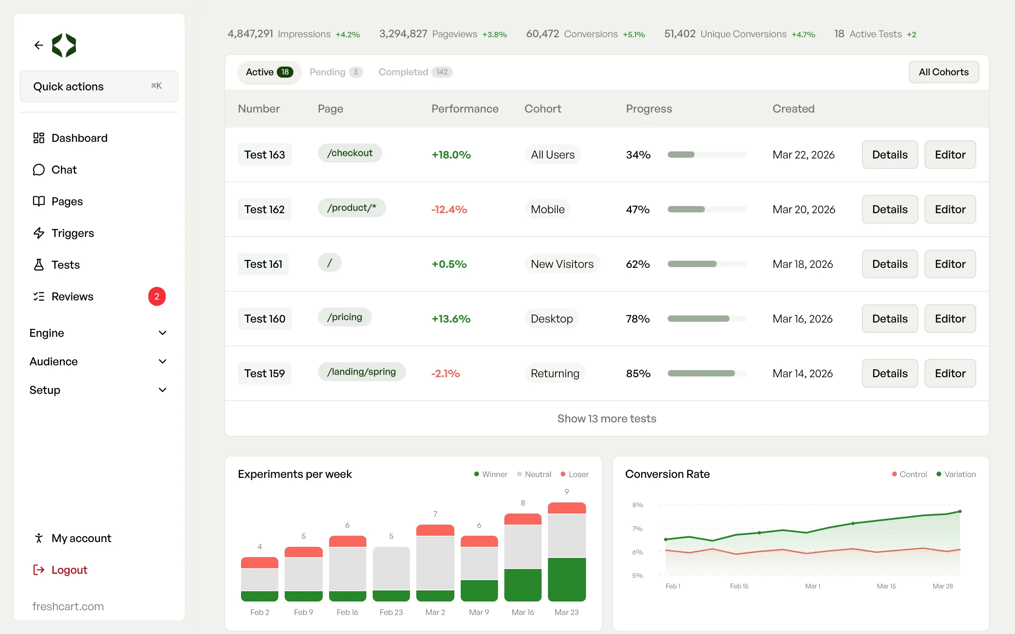
Task: Open Pages via book icon
Action: click(38, 201)
